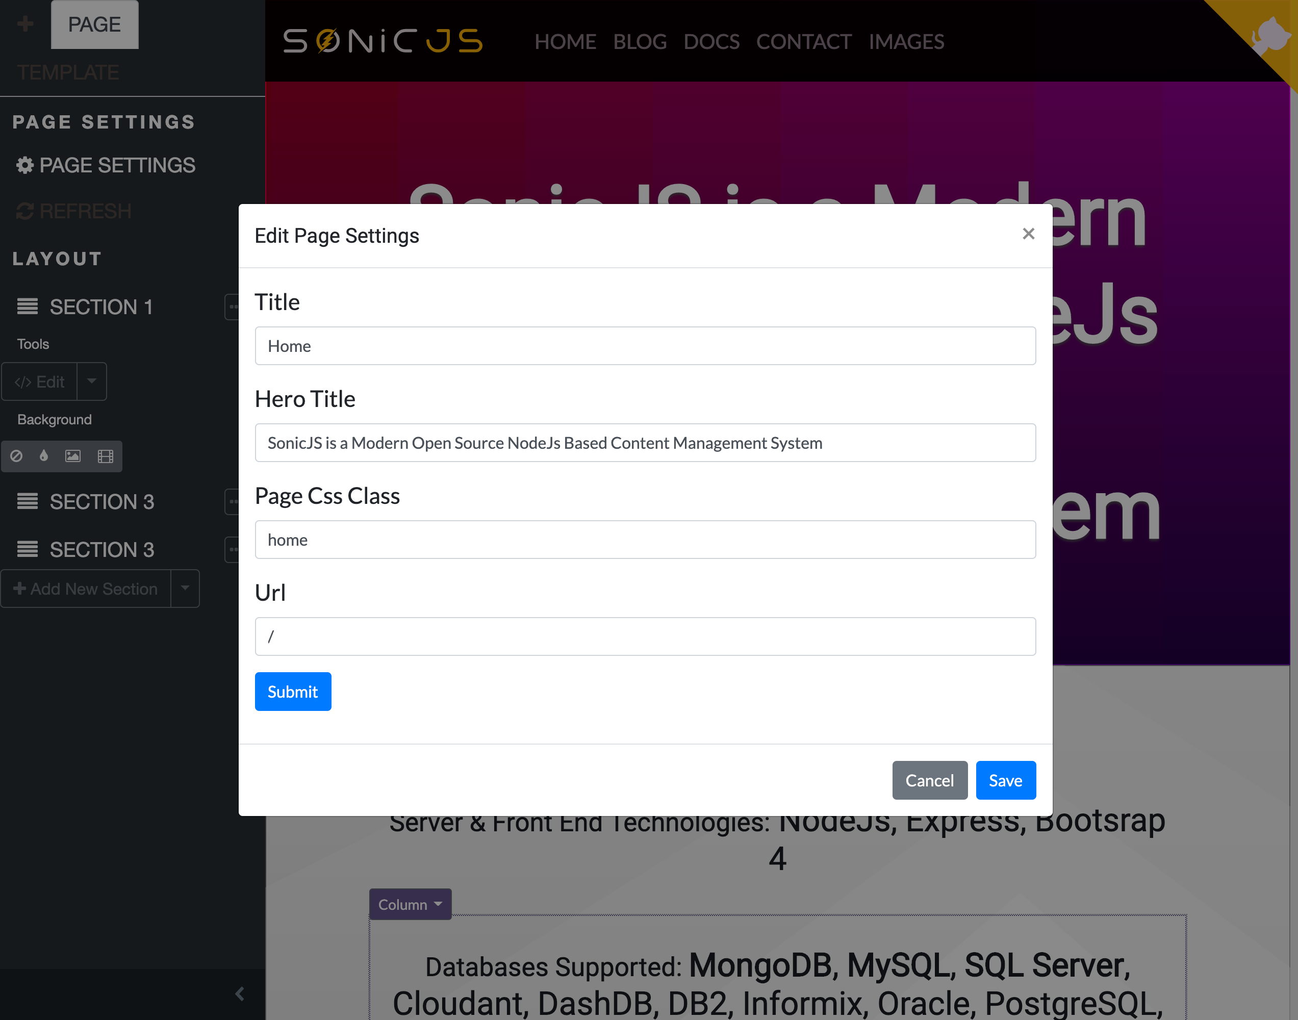Click the Cancel button in modal
The width and height of the screenshot is (1298, 1020).
tap(930, 780)
